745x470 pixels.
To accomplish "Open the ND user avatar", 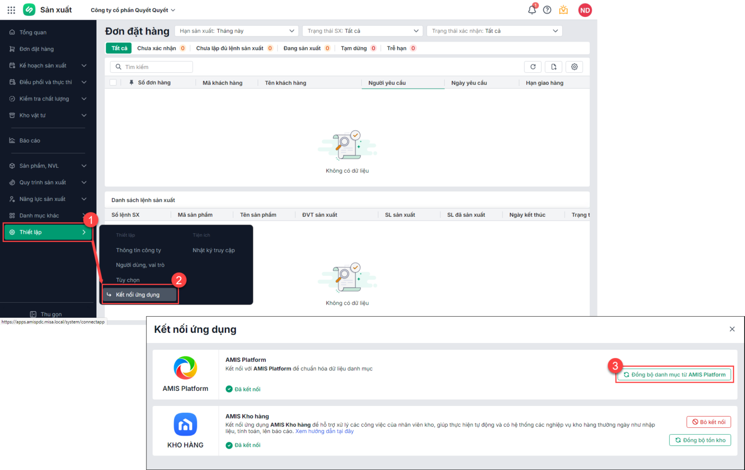I will pyautogui.click(x=585, y=9).
